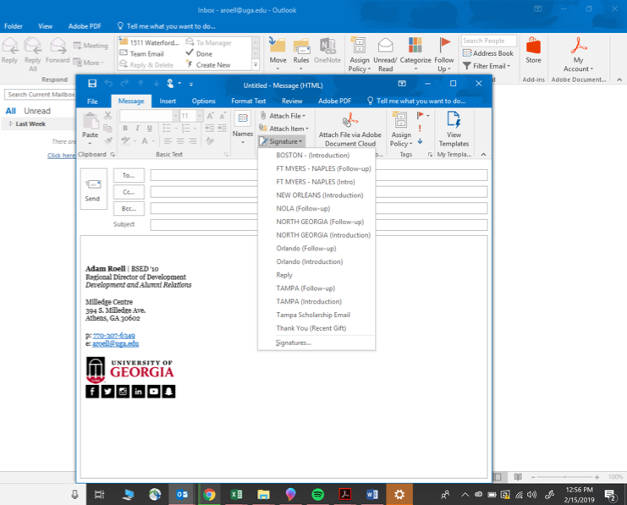Click into the Subject field

pos(319,225)
